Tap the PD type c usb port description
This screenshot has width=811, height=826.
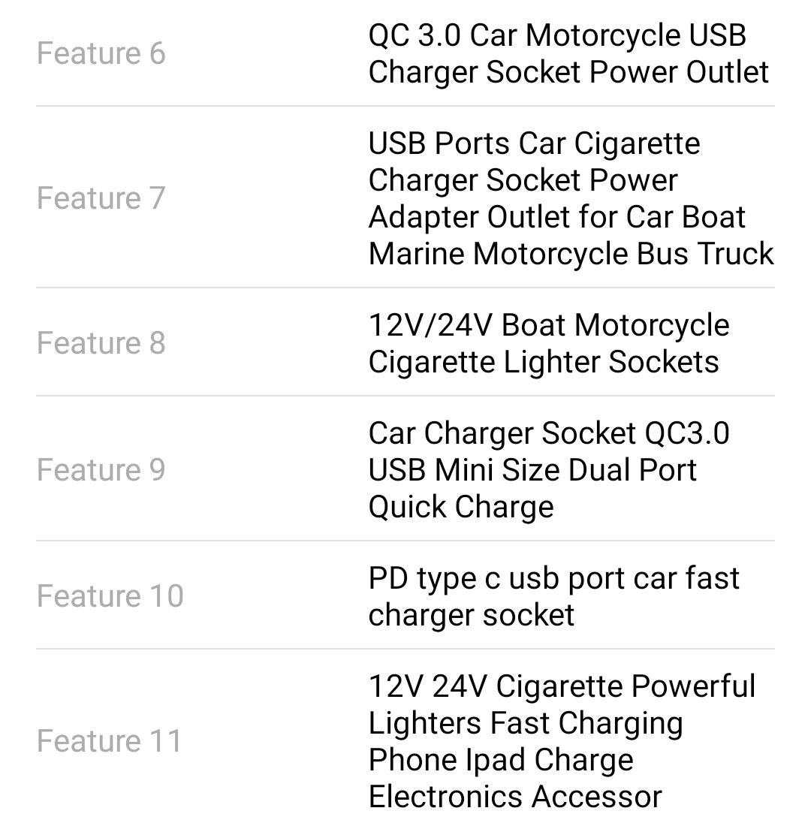[554, 595]
